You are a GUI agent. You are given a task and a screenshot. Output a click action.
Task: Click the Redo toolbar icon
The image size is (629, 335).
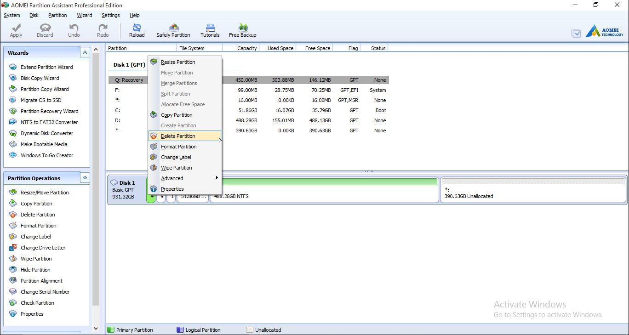103,31
